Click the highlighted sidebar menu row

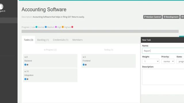[9, 20]
